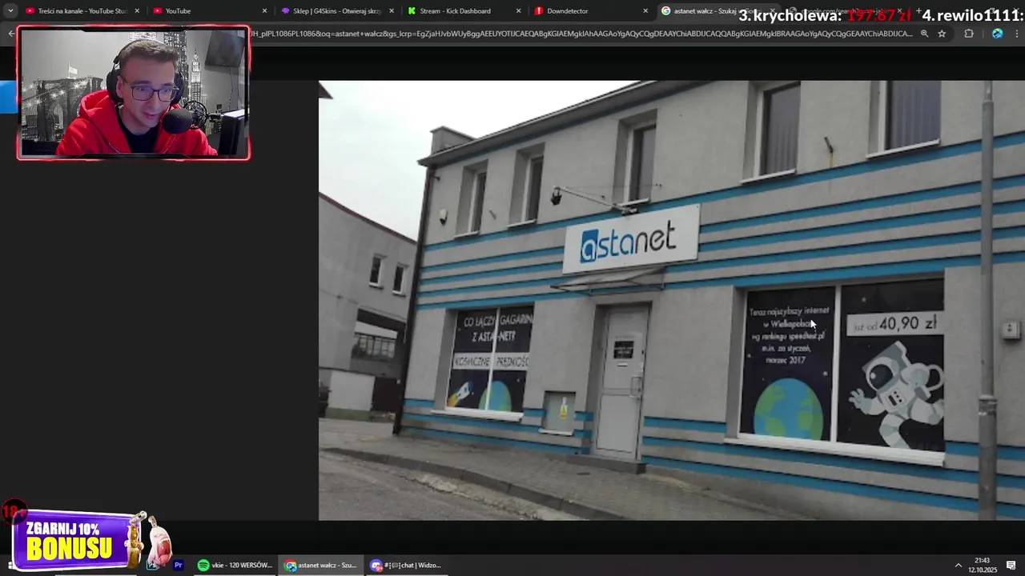Viewport: 1025px width, 576px height.
Task: Click the browser back arrow button
Action: point(11,34)
